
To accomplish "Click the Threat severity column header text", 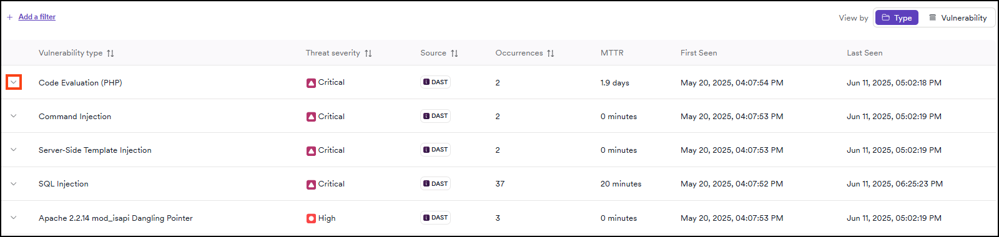I will point(333,53).
